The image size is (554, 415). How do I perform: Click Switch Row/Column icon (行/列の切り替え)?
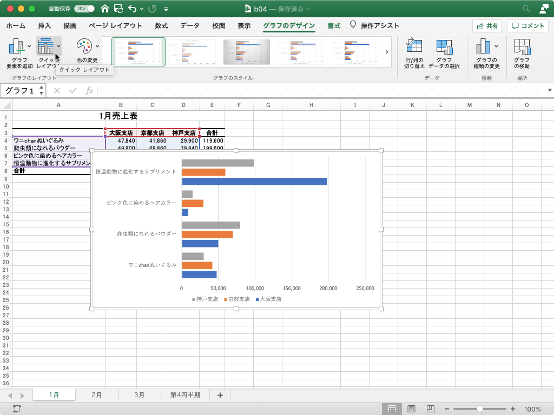point(414,46)
